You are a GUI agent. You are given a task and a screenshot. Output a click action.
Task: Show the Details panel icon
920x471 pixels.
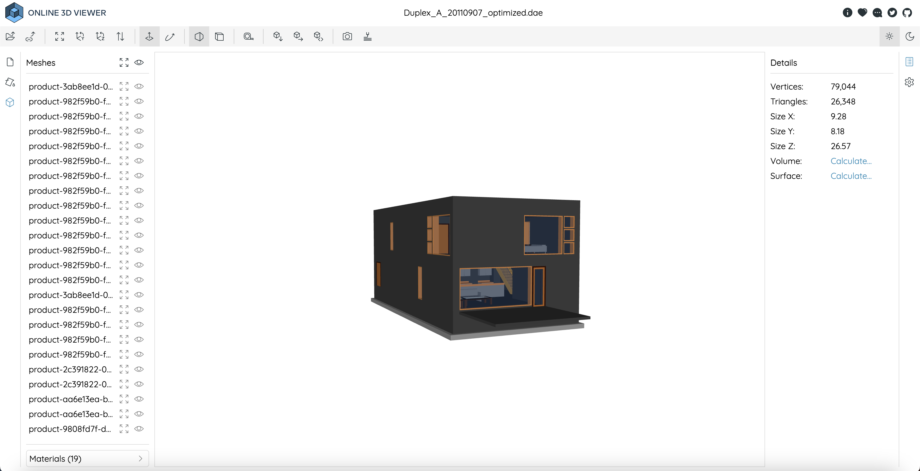pyautogui.click(x=909, y=62)
